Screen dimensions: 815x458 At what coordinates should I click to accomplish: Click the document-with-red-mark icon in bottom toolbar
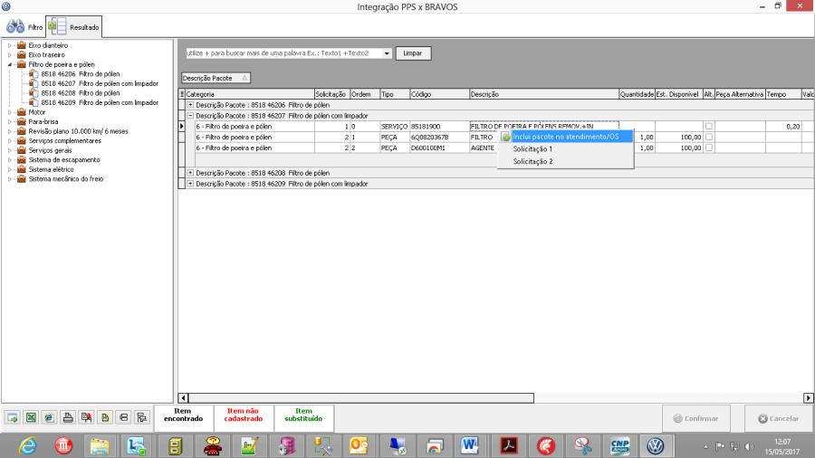pos(86,417)
